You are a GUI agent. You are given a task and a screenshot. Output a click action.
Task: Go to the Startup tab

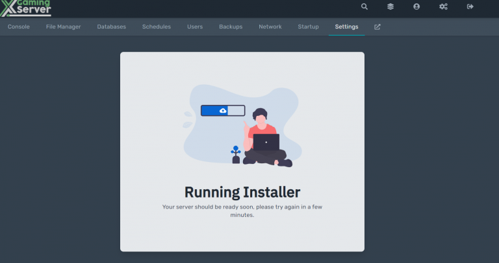tap(308, 27)
